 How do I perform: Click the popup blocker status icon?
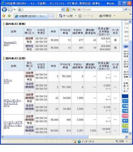74,142
